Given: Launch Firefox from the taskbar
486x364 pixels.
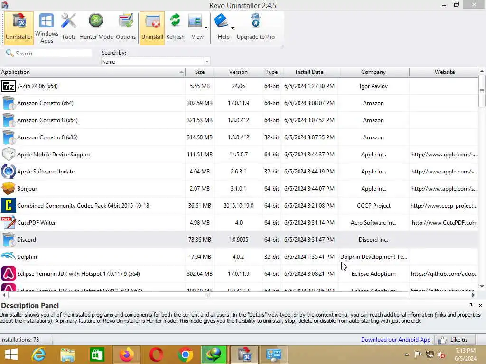Looking at the screenshot, I should pos(127,355).
